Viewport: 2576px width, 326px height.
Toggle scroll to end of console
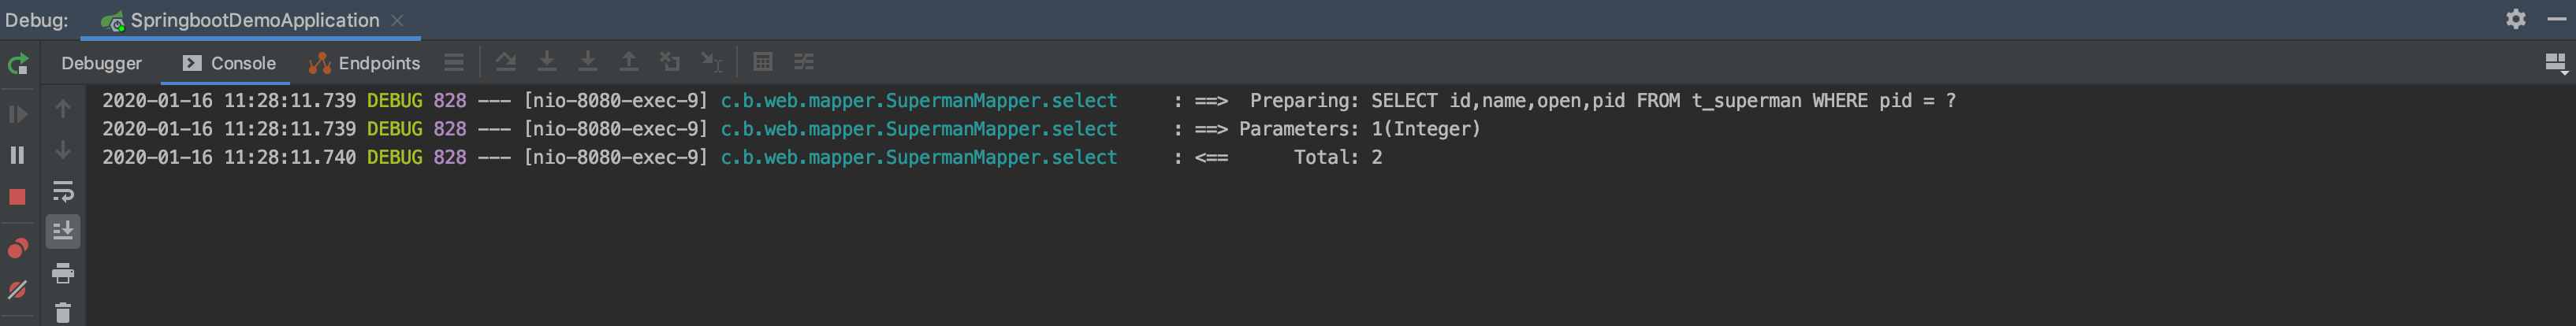[x=63, y=232]
